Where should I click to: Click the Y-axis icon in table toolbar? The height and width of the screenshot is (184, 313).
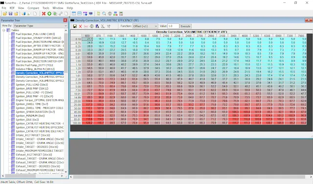tap(109, 26)
